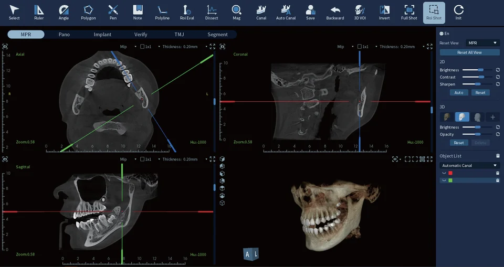Image resolution: width=504 pixels, height=267 pixels.
Task: Undo with the Backward arrow
Action: (335, 13)
